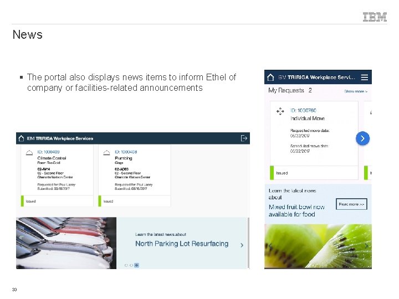399x299 pixels.
Task: Click Mixed fruit bowl news headline
Action: tap(296, 210)
